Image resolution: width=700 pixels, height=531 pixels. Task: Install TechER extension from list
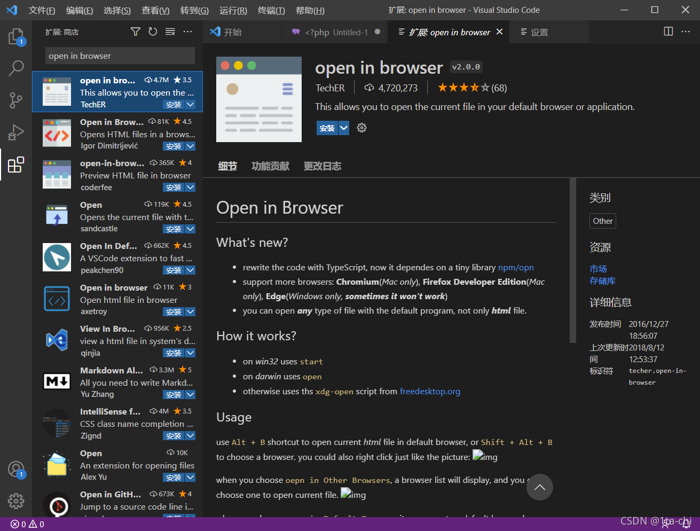(x=174, y=105)
